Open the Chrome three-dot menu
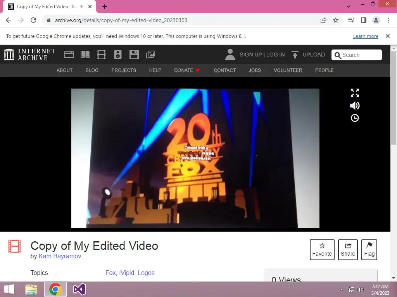 (388, 20)
